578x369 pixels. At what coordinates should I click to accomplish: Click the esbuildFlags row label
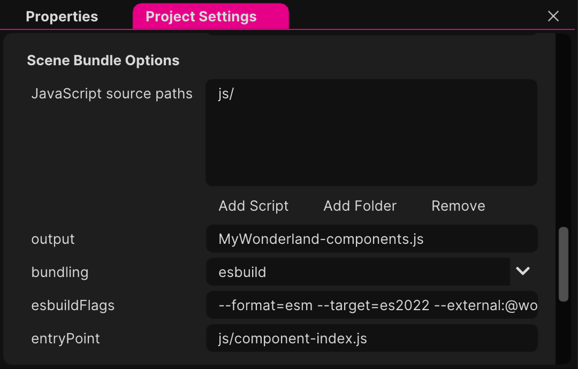[73, 305]
